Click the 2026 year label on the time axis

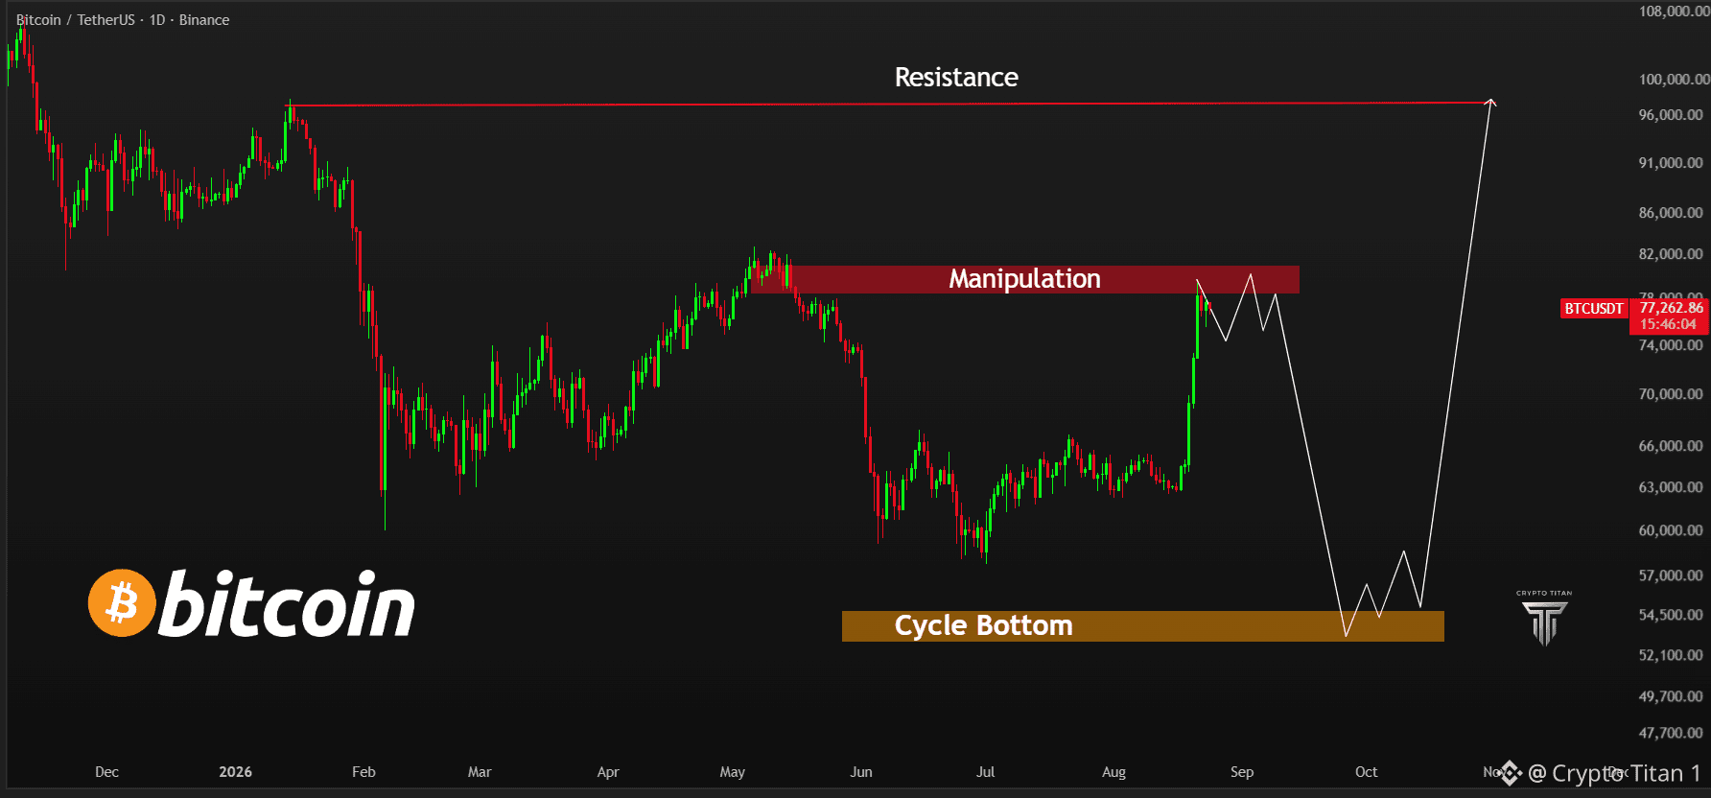click(235, 772)
